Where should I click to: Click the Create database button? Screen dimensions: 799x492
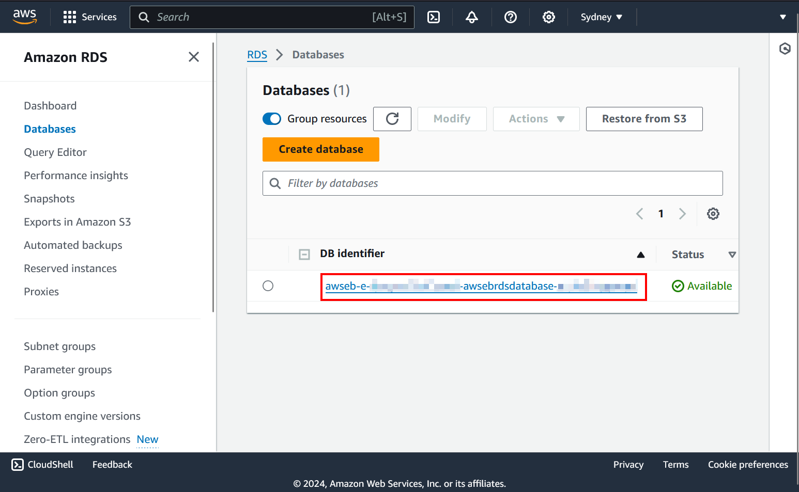pos(320,149)
